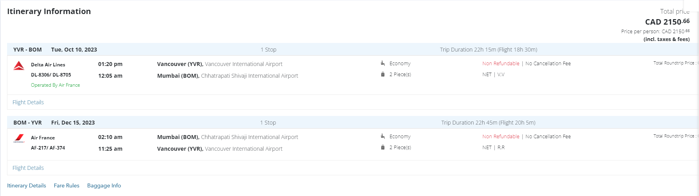
Task: Expand Flight Details for Delta outbound flight
Action: [28, 102]
